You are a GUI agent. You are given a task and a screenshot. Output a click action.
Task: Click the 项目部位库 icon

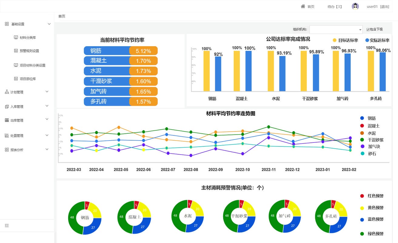[16, 79]
